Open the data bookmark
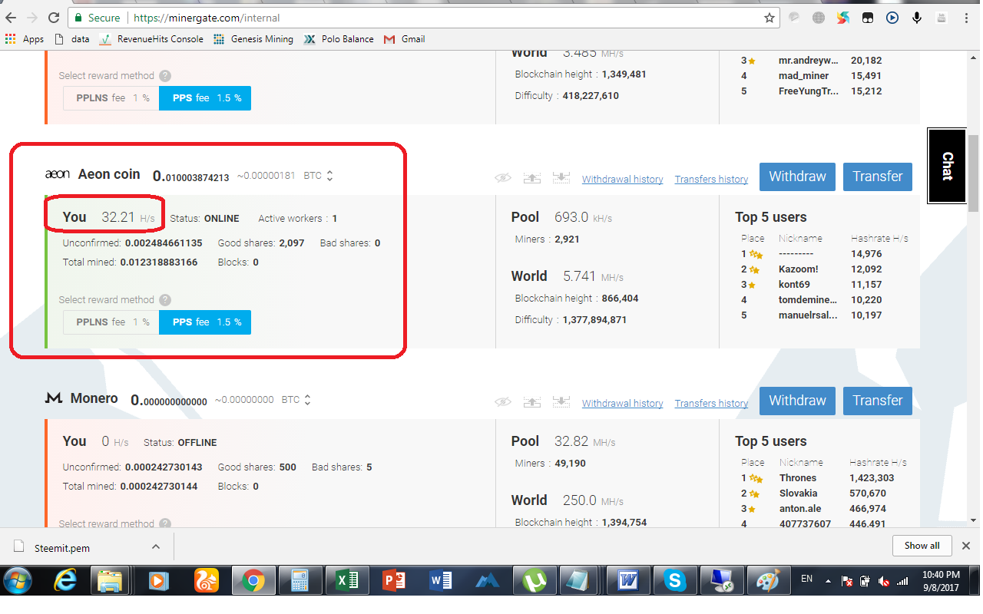The height and width of the screenshot is (614, 983). [72, 39]
